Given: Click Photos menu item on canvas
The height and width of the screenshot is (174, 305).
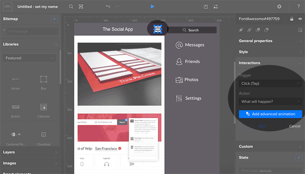Looking at the screenshot, I should (191, 80).
